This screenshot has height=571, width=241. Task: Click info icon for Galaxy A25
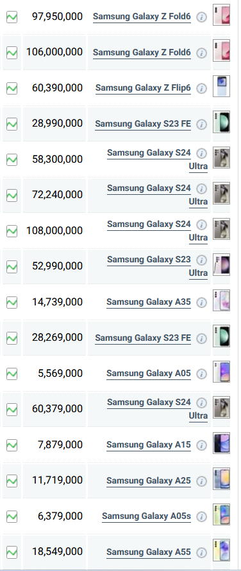click(202, 481)
